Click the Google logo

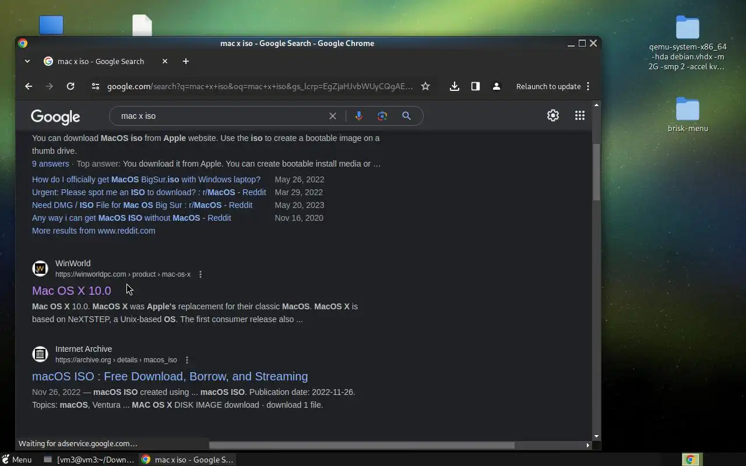55,116
